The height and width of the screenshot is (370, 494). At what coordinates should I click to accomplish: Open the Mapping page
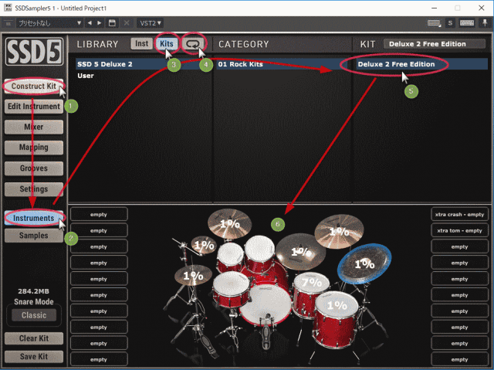pos(34,148)
